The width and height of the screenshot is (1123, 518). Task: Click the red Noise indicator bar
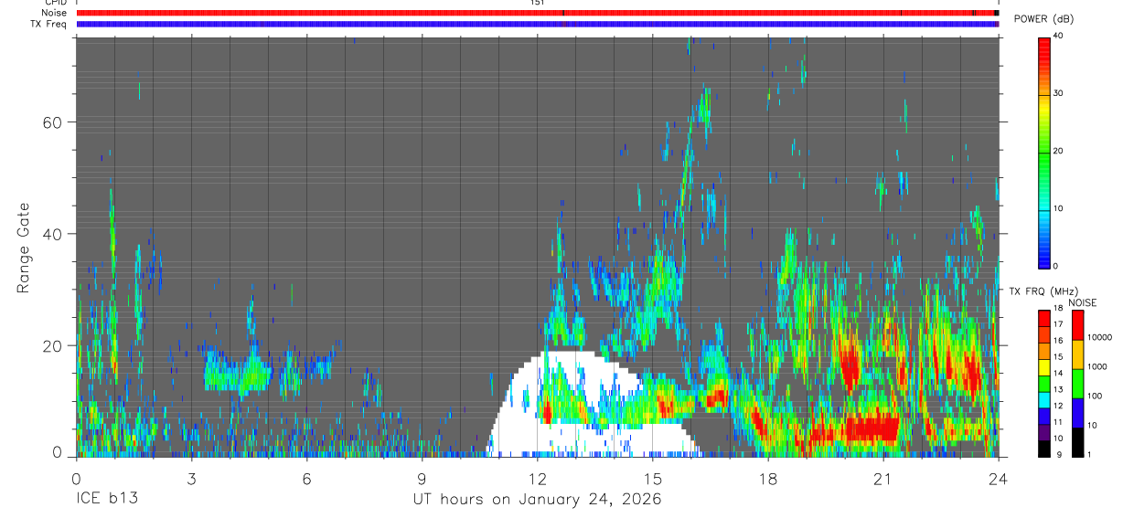pos(538,13)
